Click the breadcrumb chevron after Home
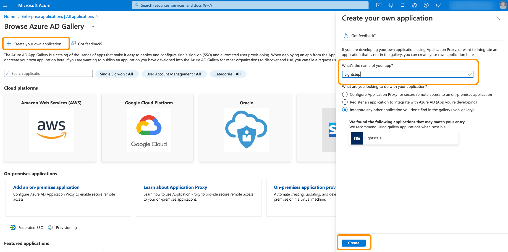The height and width of the screenshot is (252, 508). (19, 17)
